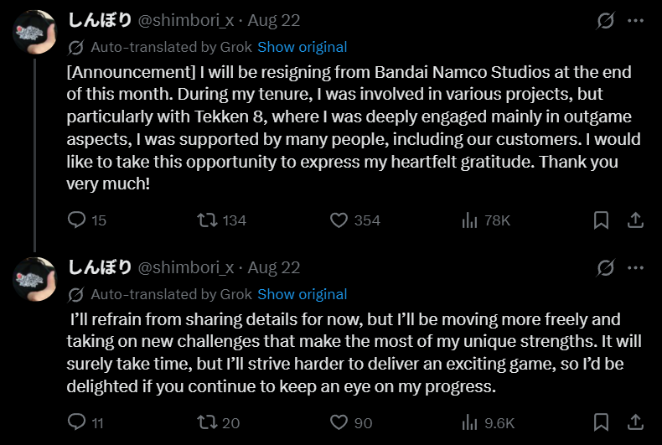Bookmark the first resignation tweet
This screenshot has width=662, height=445.
(601, 220)
